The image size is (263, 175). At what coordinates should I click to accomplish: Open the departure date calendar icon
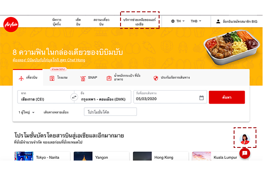202,98
